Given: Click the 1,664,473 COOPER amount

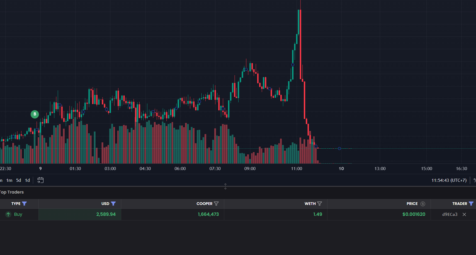Looking at the screenshot, I should pyautogui.click(x=208, y=215).
